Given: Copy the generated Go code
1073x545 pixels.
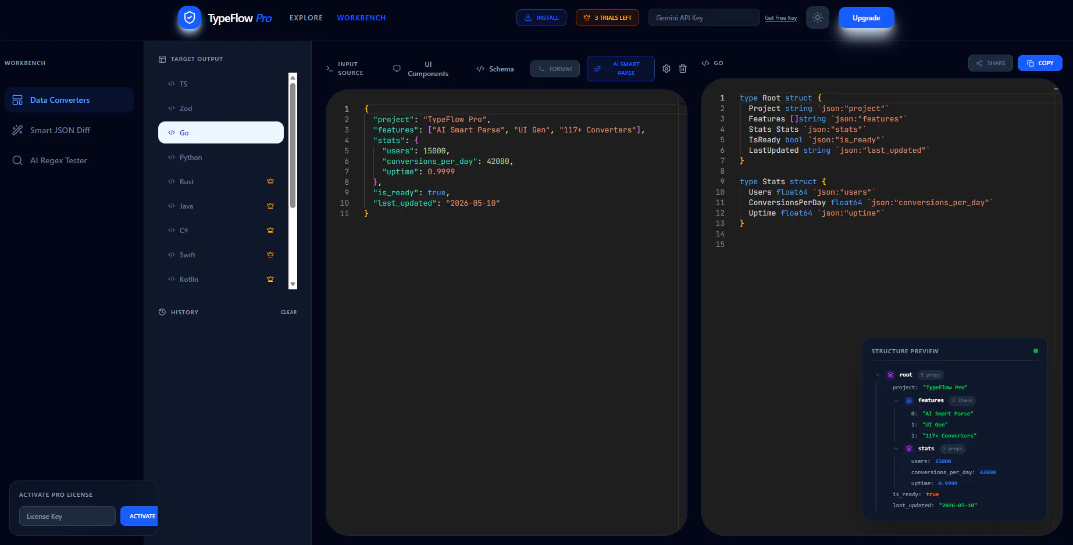Looking at the screenshot, I should [x=1040, y=63].
